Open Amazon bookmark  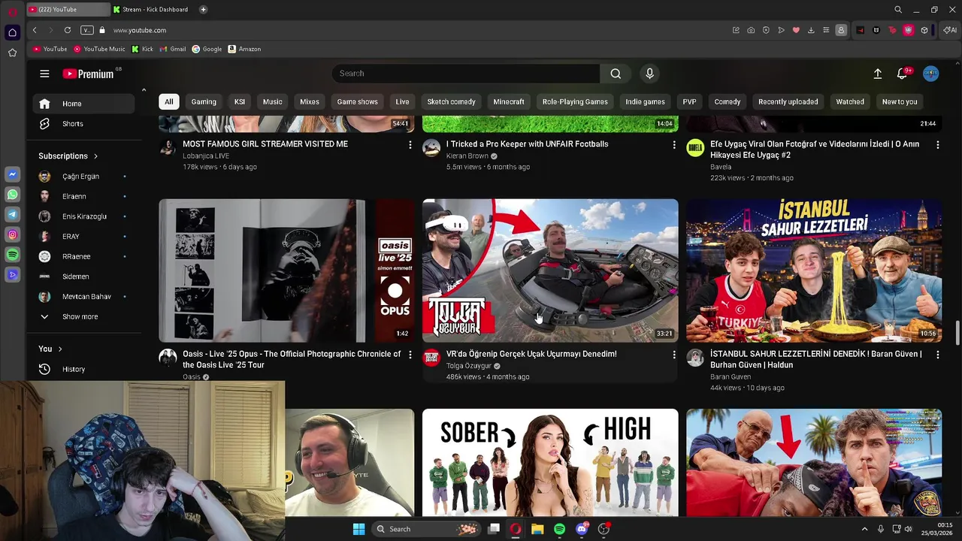244,49
